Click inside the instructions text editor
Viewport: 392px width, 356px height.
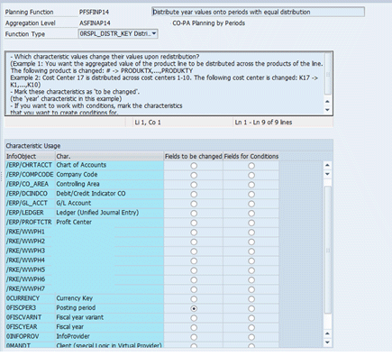click(x=165, y=83)
